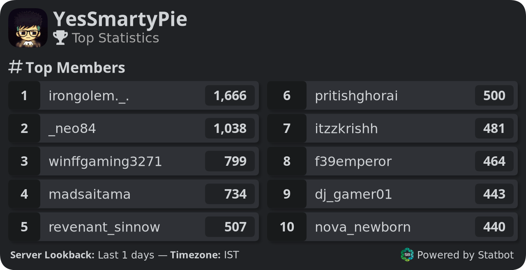The image size is (526, 270).
Task: Click the hash icon before Top Members
Action: 15,67
